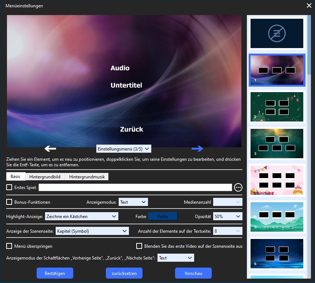Choose mountain landscape menu template 5
The width and height of the screenshot is (315, 283).
click(277, 217)
